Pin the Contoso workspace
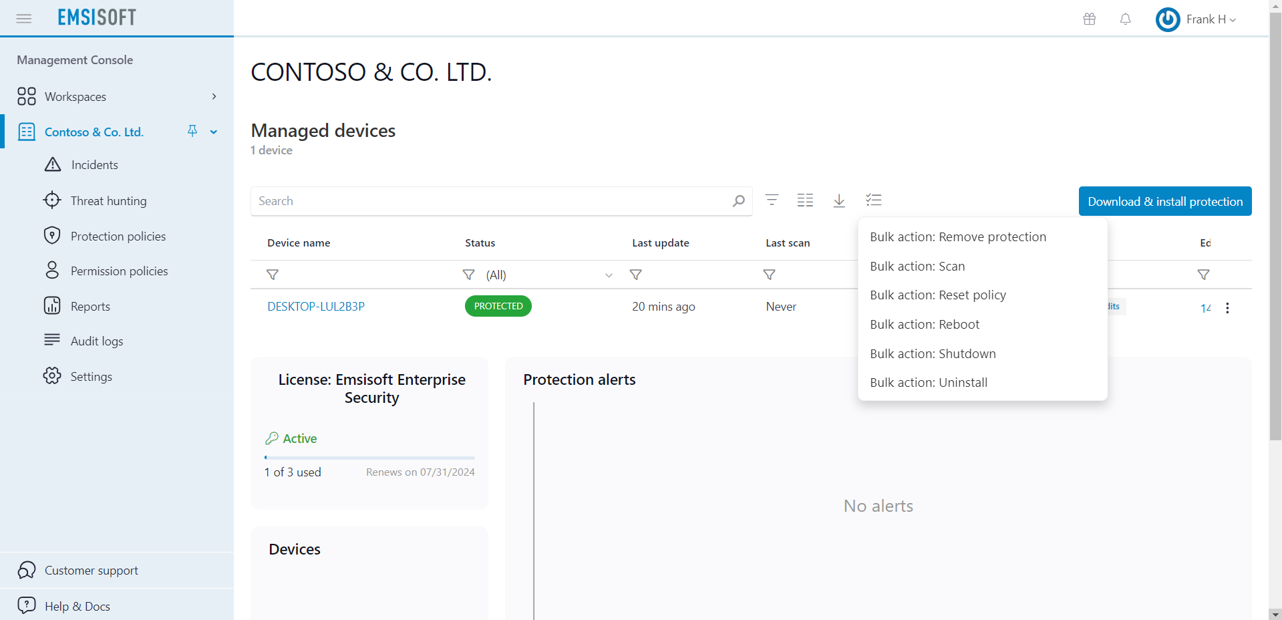Screen dimensions: 1282x620 [x=192, y=131]
